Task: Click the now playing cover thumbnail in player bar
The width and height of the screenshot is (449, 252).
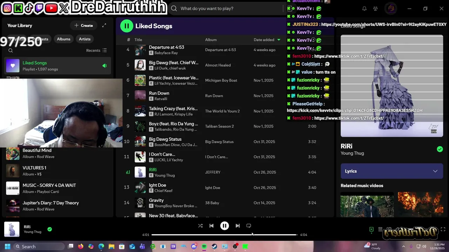Action: 12,229
